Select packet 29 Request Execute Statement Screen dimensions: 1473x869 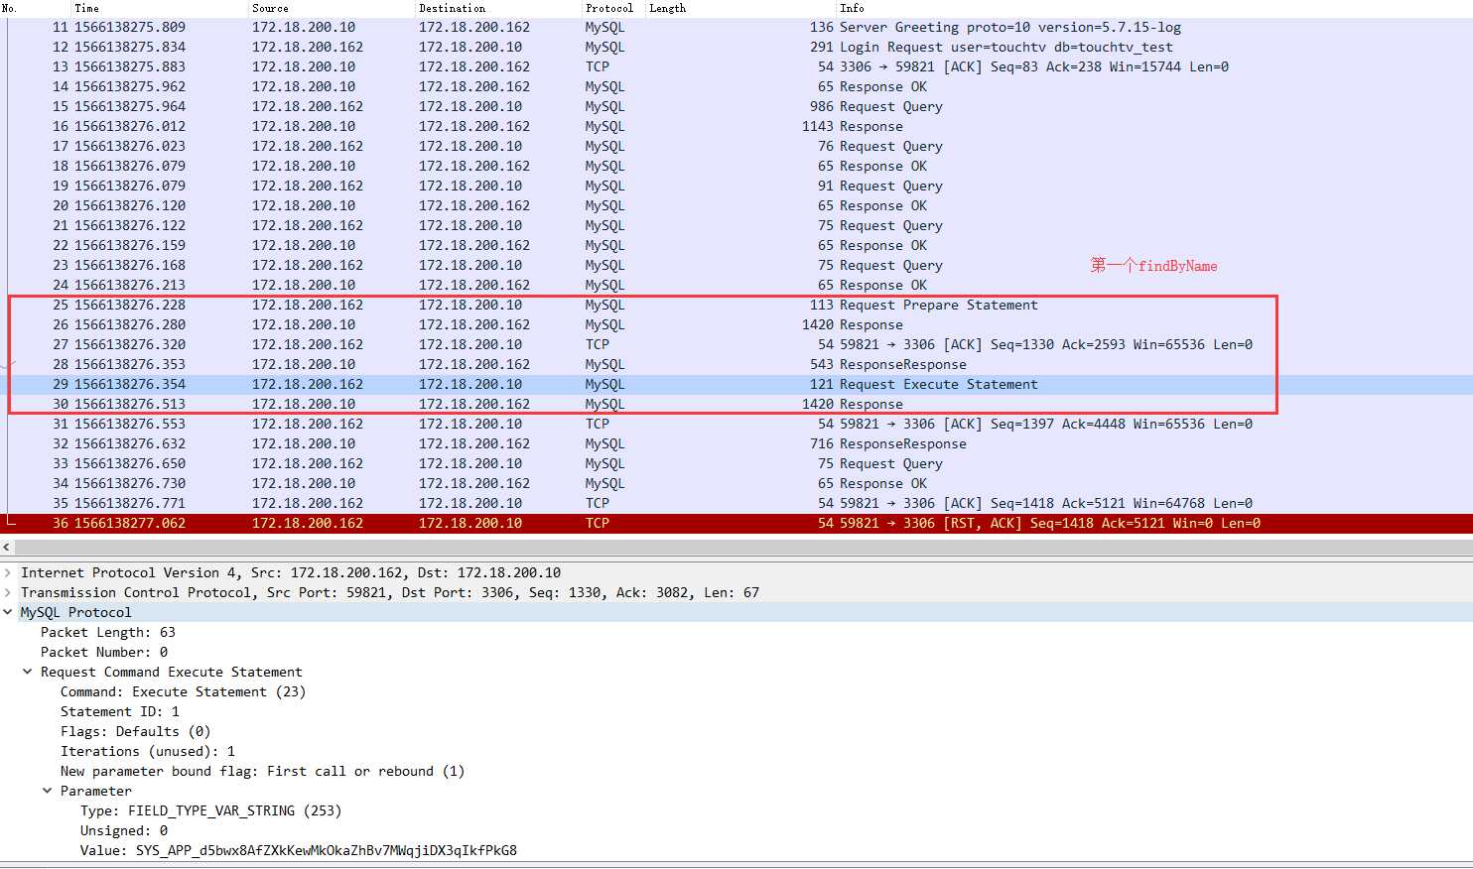[736, 384]
